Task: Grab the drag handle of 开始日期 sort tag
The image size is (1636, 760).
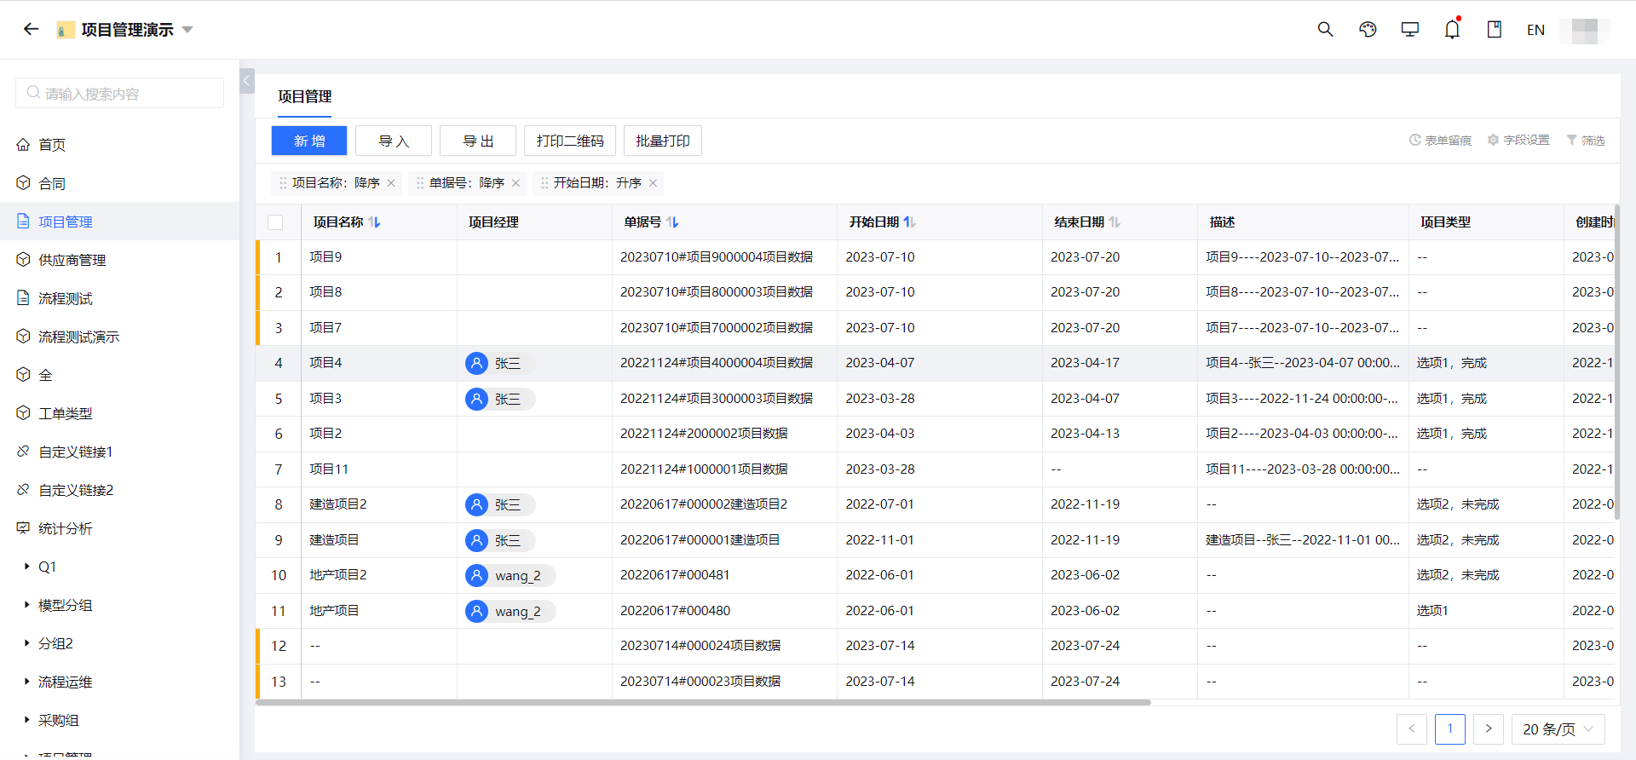Action: point(544,183)
